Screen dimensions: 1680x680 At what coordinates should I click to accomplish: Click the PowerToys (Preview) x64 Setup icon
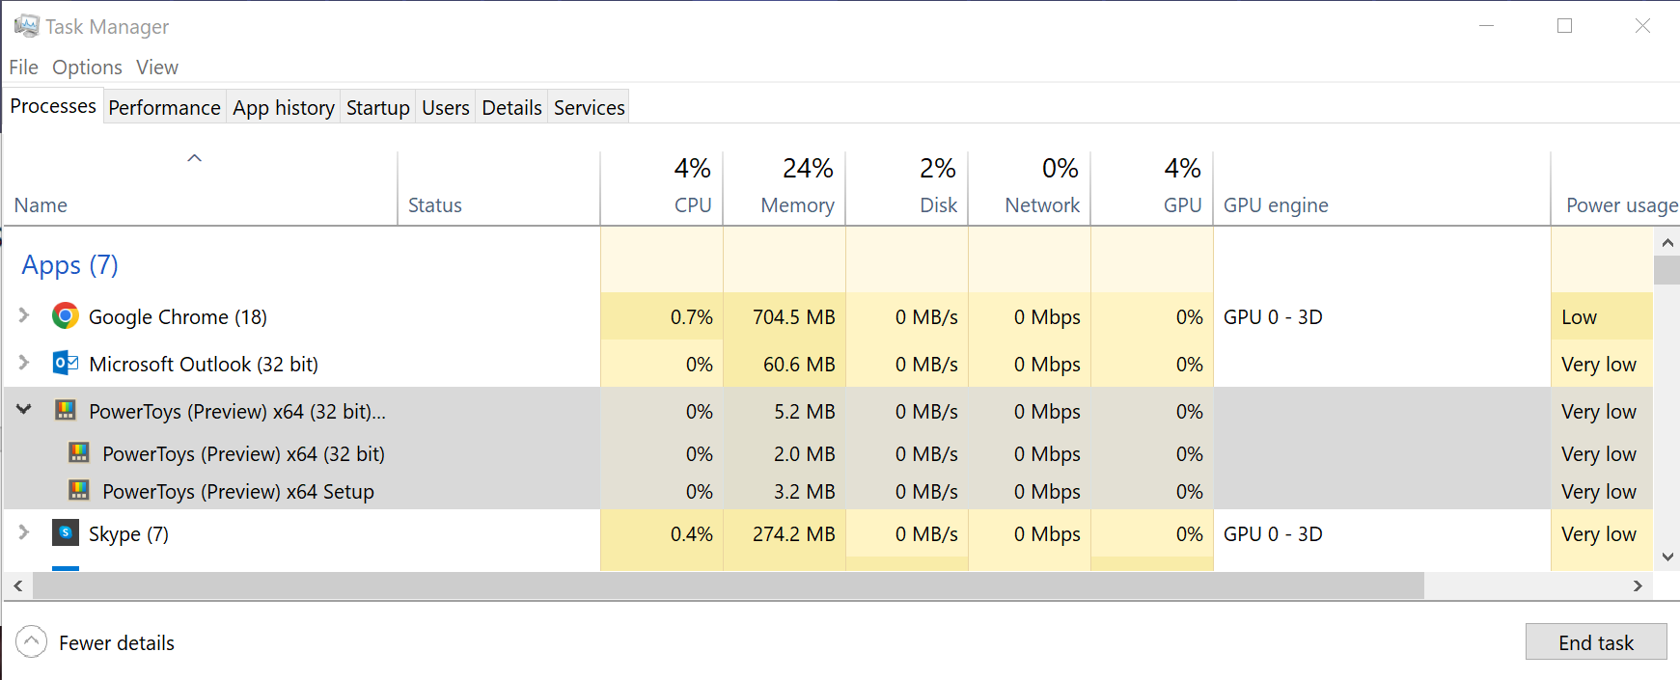pyautogui.click(x=78, y=491)
